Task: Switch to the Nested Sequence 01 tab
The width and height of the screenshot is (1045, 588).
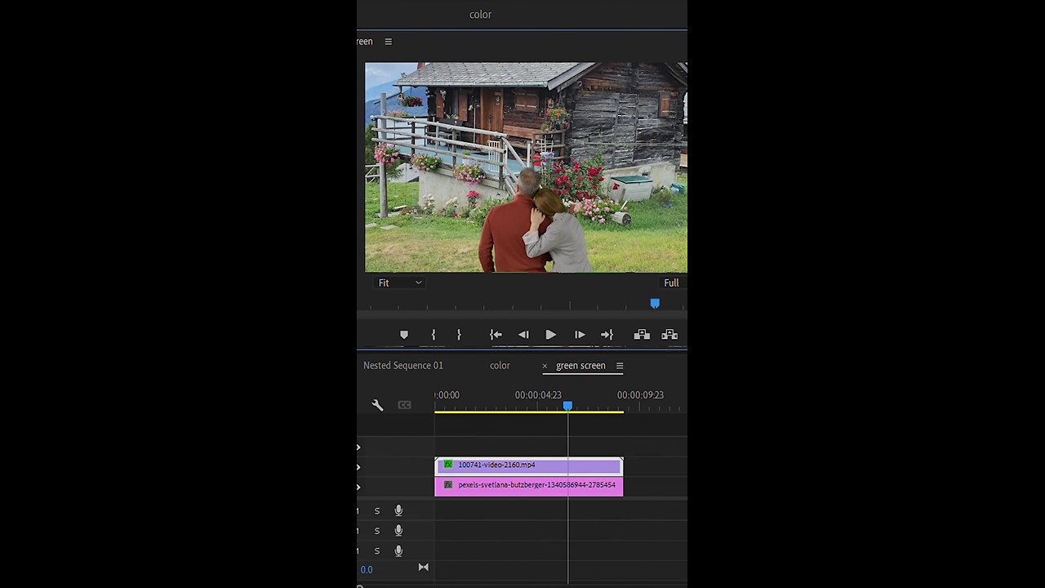Action: [x=403, y=366]
